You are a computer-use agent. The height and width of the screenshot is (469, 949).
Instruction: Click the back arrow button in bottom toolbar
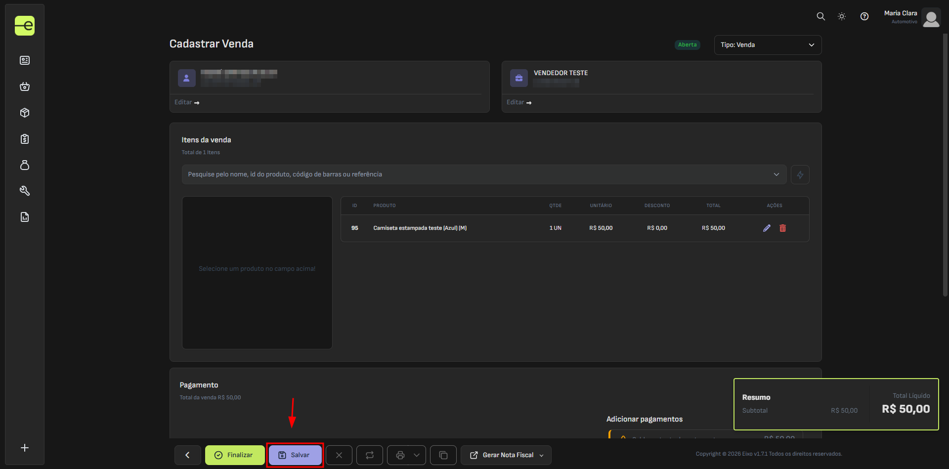click(x=187, y=455)
